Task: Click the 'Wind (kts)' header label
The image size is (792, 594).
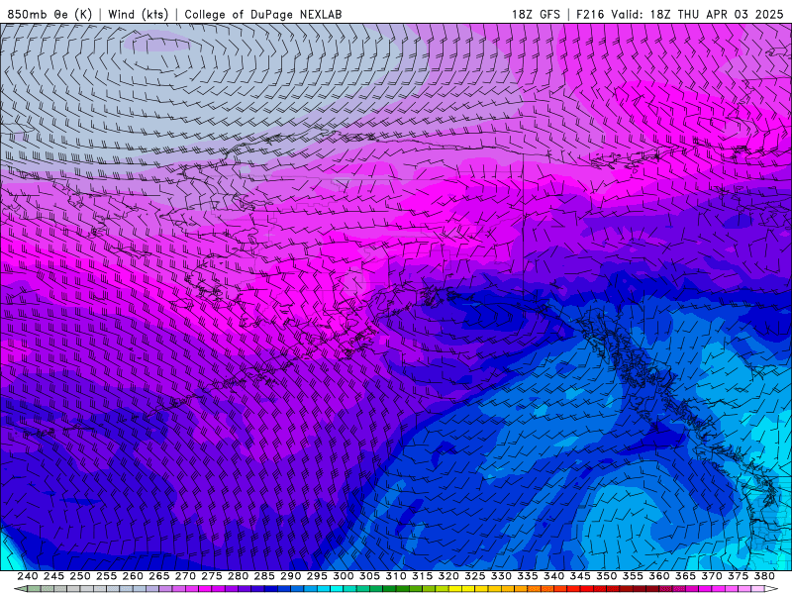Action: pos(138,14)
